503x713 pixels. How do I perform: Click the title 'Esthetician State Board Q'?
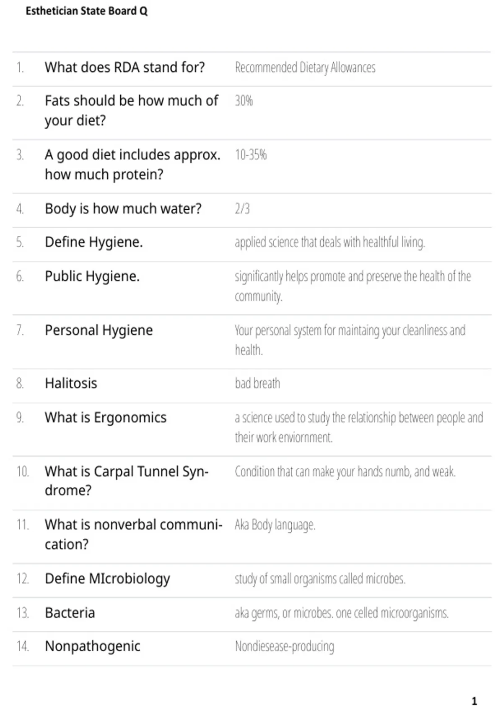coord(87,11)
